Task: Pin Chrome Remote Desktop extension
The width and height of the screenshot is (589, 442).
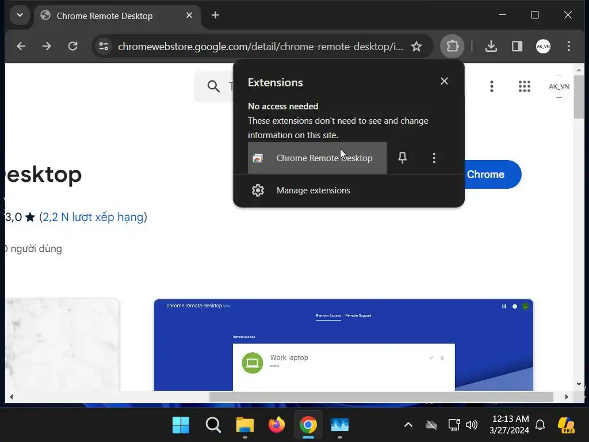Action: tap(402, 158)
